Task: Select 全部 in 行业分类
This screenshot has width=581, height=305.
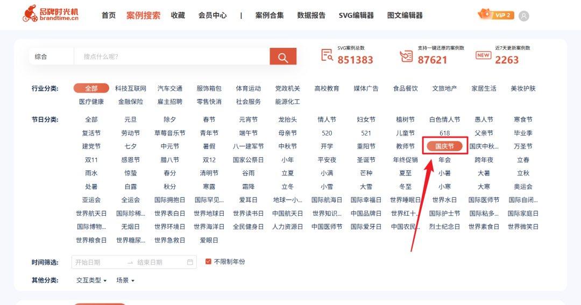Action: tap(91, 88)
